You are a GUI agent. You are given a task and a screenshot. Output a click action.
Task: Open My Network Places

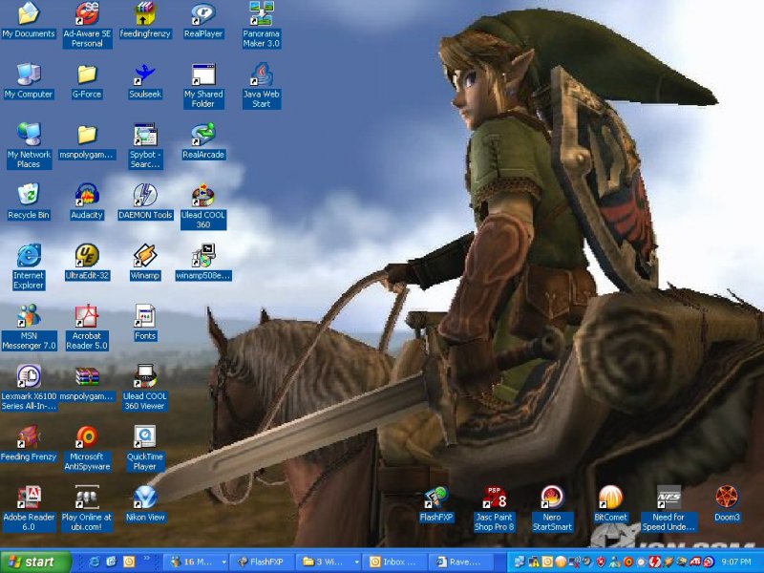[29, 145]
